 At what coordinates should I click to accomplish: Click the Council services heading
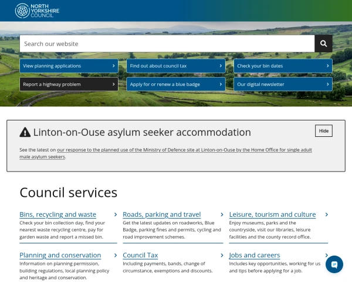coord(69,193)
